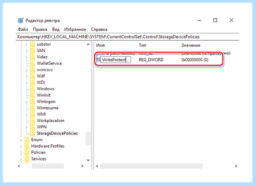This screenshot has width=255, height=185.
Task: Click the StorageDevicePolicies folder icon
Action: click(x=33, y=133)
